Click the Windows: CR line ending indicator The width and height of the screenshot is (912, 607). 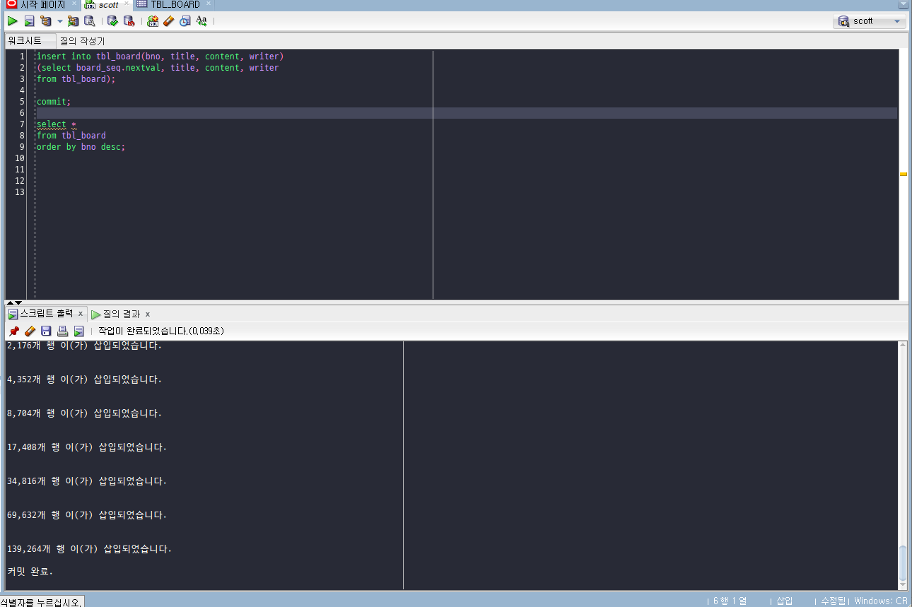point(881,601)
